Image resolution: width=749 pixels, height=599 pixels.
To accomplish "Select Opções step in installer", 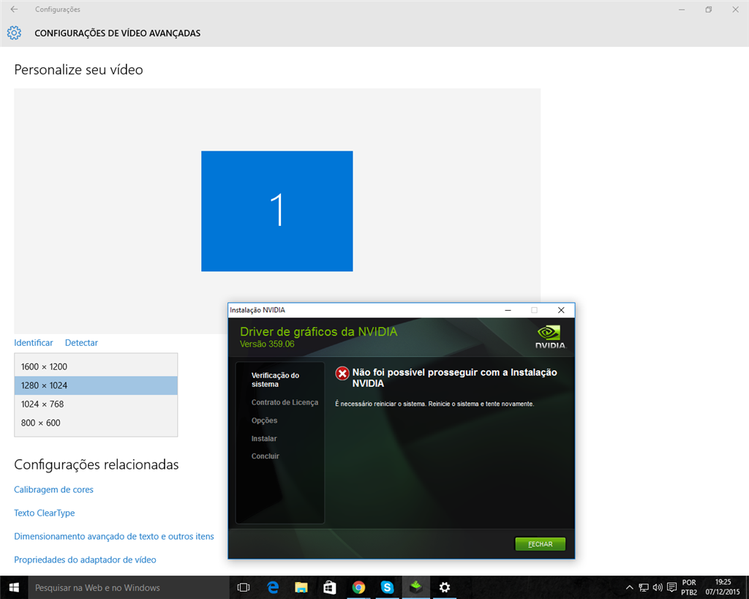I will pyautogui.click(x=264, y=421).
